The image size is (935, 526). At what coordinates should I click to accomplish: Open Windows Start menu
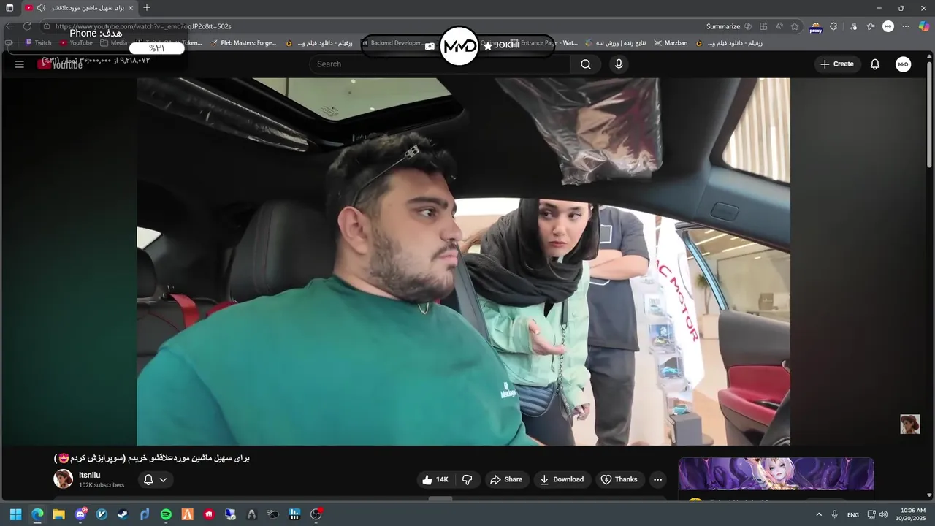pos(15,514)
